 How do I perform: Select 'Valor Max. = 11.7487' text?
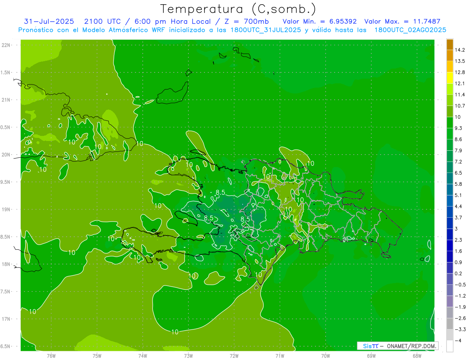point(402,21)
